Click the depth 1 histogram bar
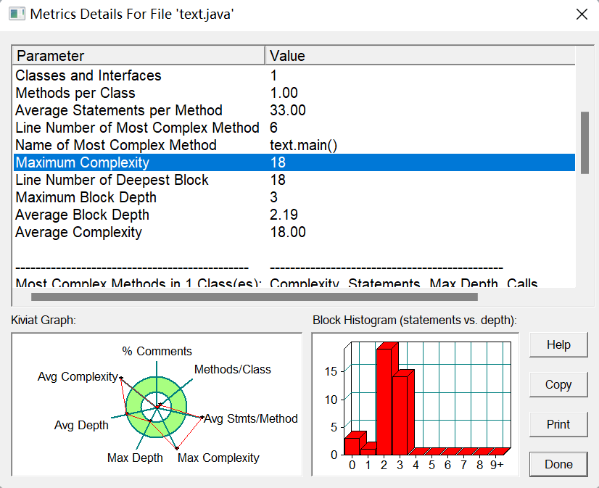599x488 pixels. click(x=368, y=450)
